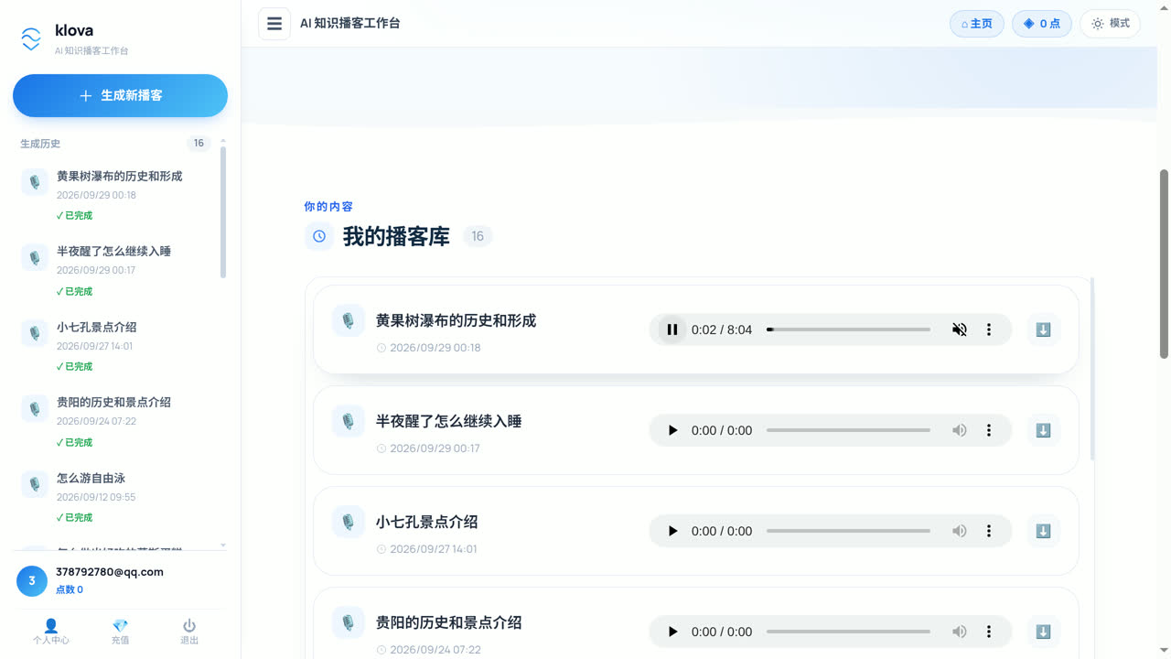Image resolution: width=1171 pixels, height=659 pixels.
Task: Switch the 模式 display theme
Action: (x=1111, y=24)
